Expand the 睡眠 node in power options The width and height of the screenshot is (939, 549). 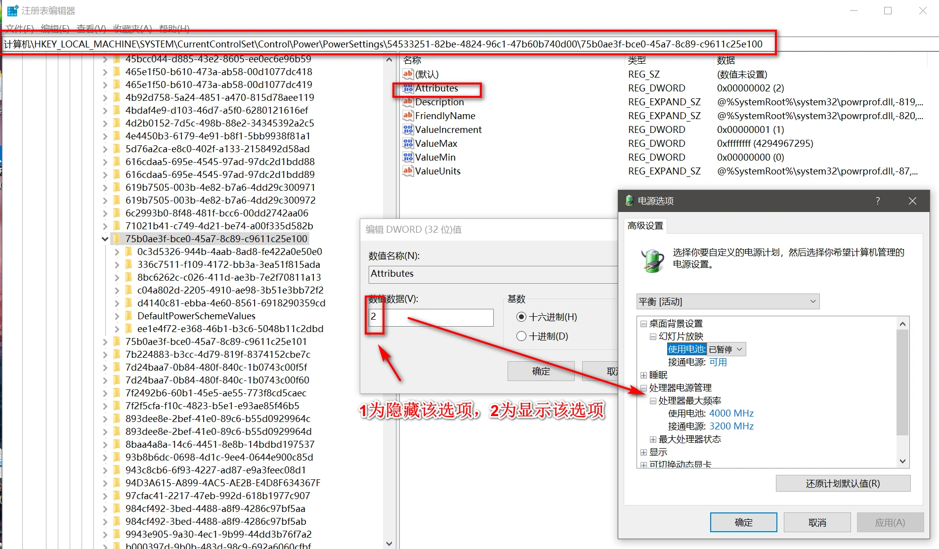click(643, 375)
